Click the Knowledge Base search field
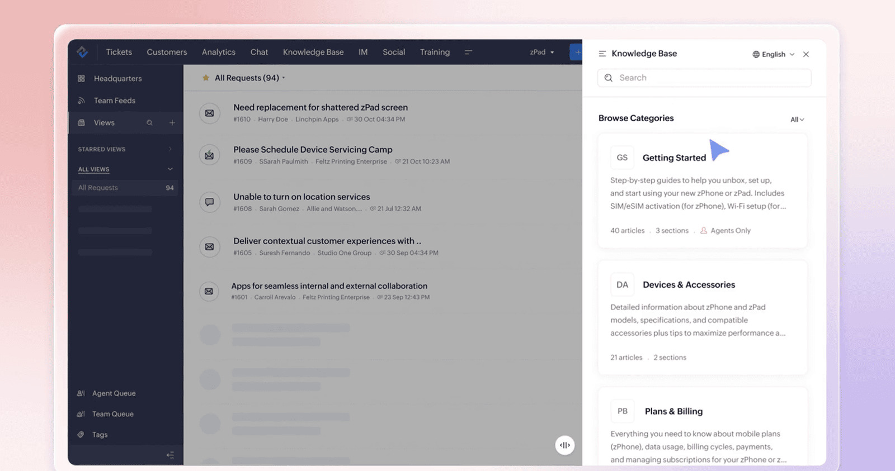 pyautogui.click(x=705, y=78)
